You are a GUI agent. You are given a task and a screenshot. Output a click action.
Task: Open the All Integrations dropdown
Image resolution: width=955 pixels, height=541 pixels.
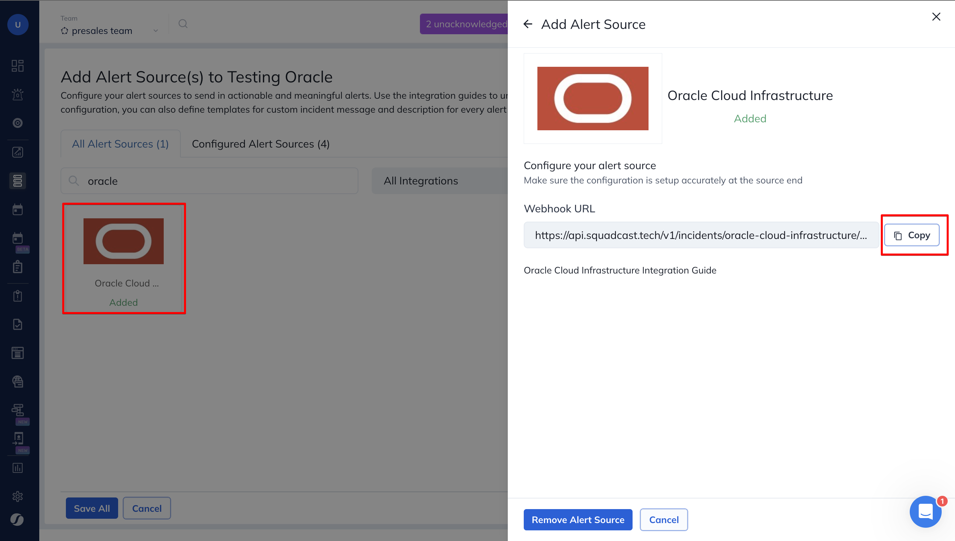coord(421,180)
